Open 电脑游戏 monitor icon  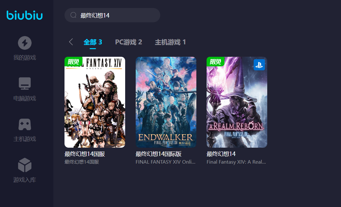tap(25, 84)
